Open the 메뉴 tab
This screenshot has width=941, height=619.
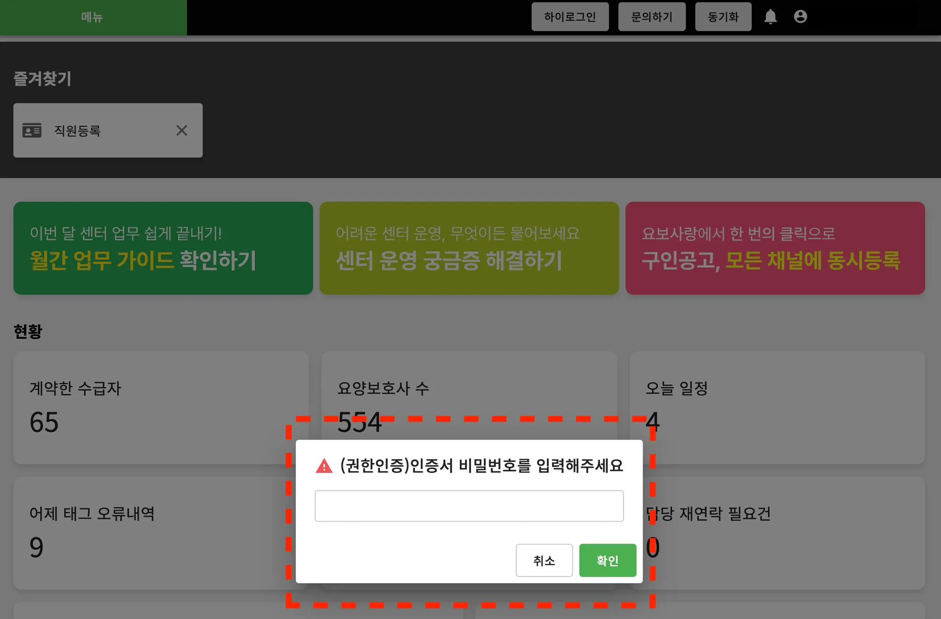pos(93,17)
